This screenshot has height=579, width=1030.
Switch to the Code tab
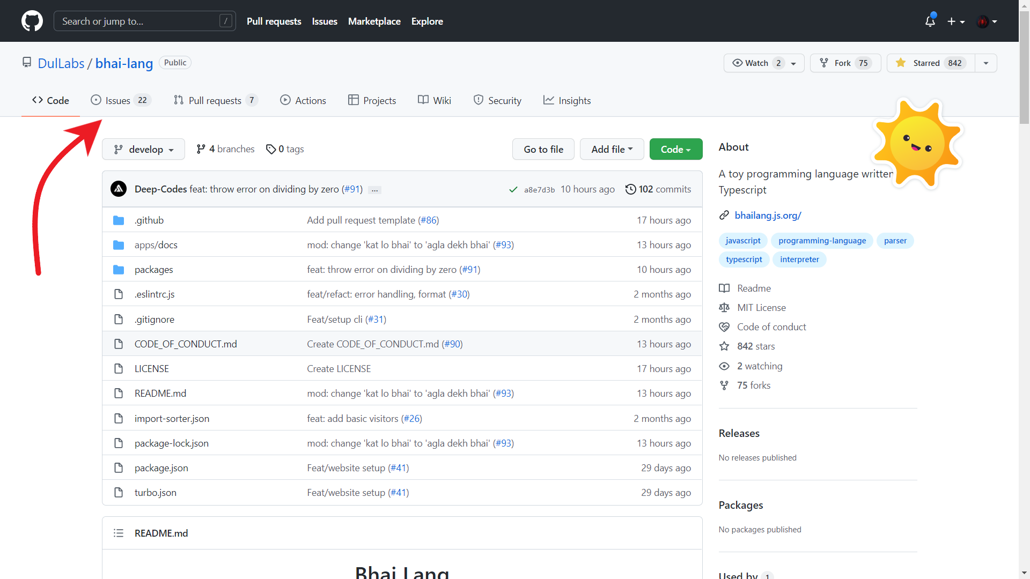[50, 100]
